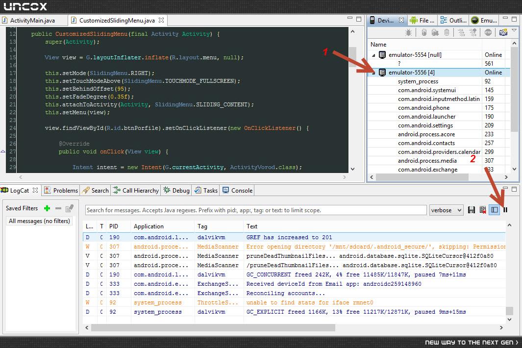522x348 pixels.
Task: Collapse the emulator-5554 [null] tree node
Action: (x=373, y=55)
